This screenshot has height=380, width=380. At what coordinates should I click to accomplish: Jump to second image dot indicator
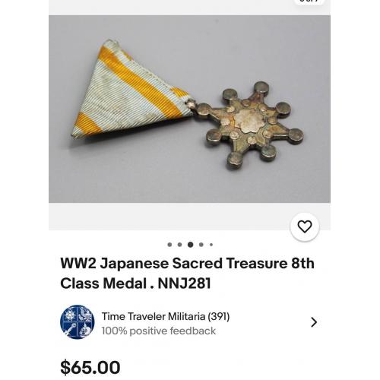click(x=179, y=245)
